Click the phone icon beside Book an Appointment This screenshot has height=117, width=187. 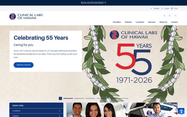[x=105, y=3]
